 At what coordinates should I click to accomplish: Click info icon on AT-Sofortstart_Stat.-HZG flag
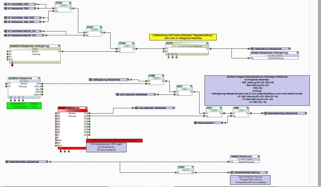coord(40,18)
